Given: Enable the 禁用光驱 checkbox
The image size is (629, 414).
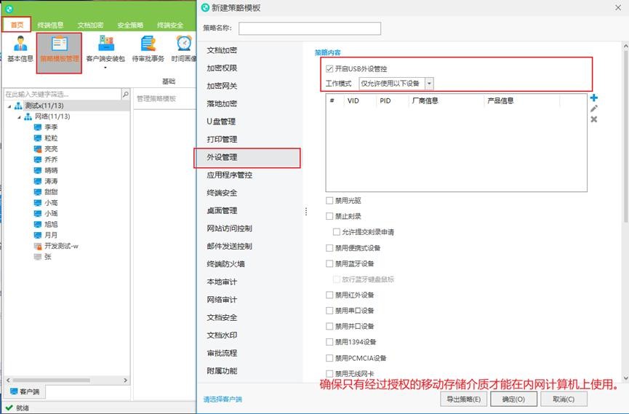Looking at the screenshot, I should (x=330, y=200).
